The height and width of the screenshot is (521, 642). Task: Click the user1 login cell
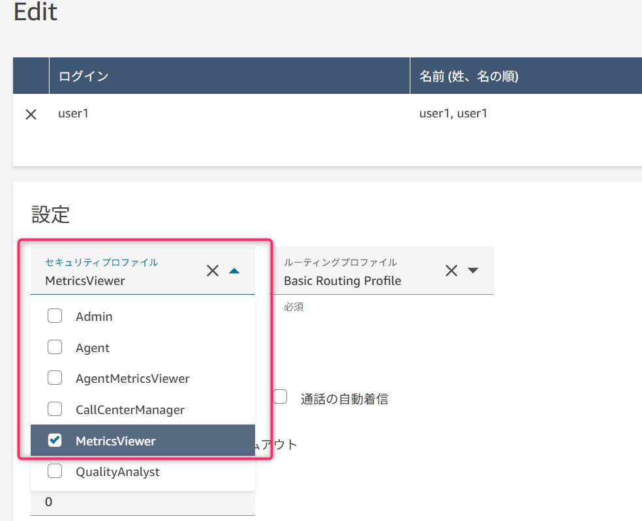(73, 113)
